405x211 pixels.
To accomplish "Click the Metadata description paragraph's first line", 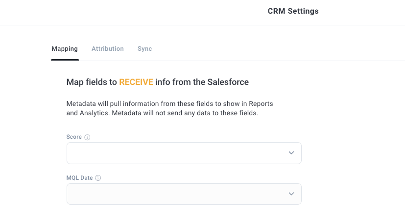I will coord(170,104).
